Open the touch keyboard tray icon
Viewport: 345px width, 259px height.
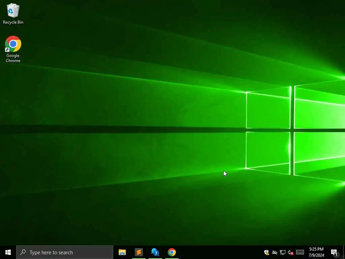pyautogui.click(x=300, y=252)
